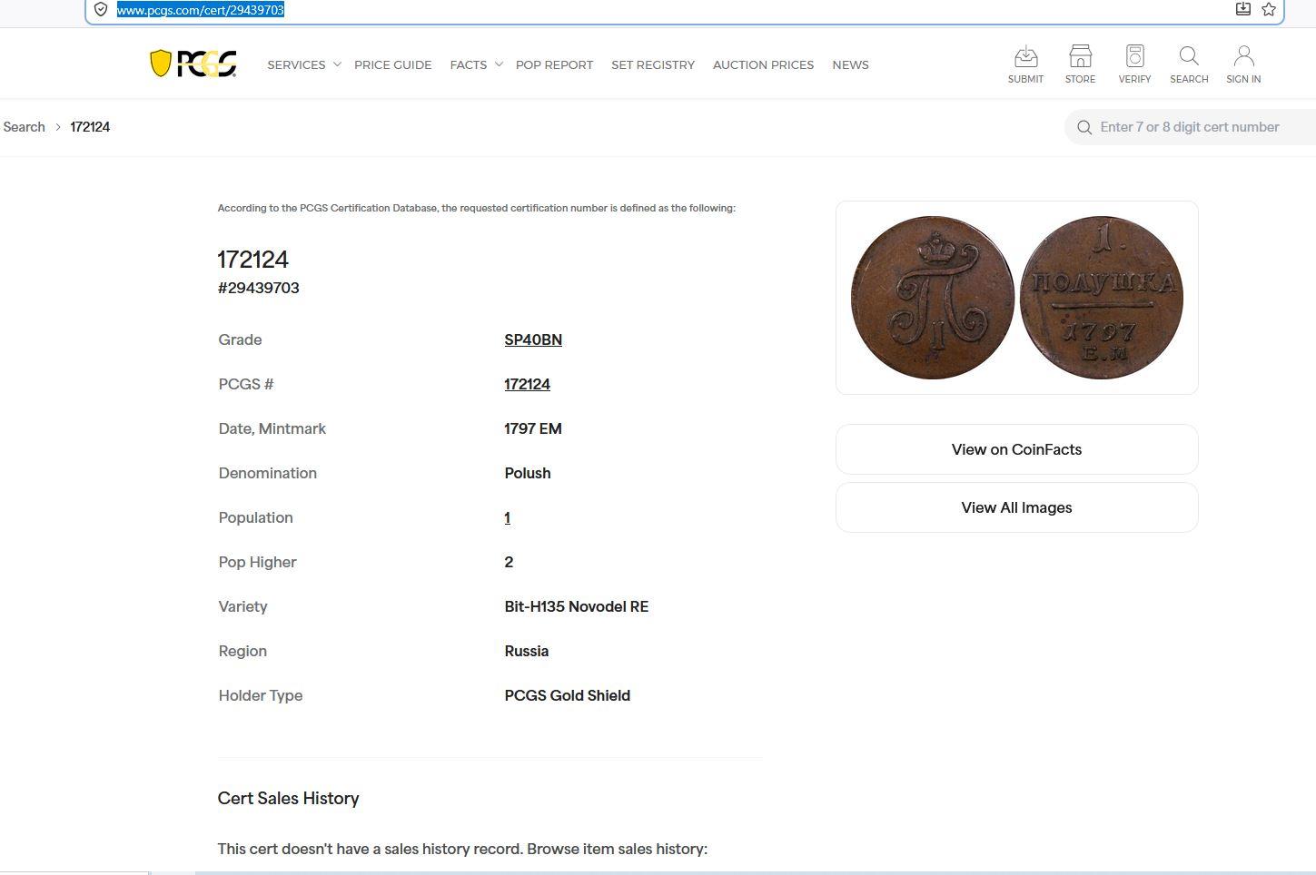Click the View All Images button
The width and height of the screenshot is (1316, 875).
tap(1016, 507)
